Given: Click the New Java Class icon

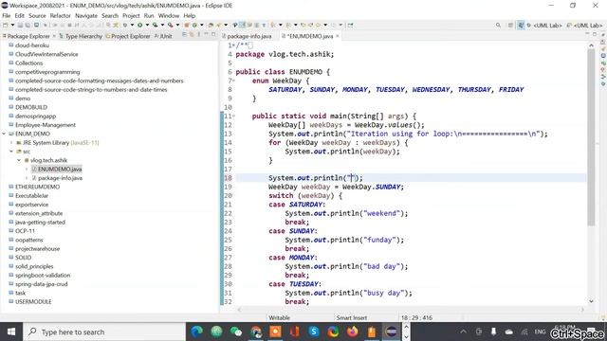Looking at the screenshot, I should (x=194, y=26).
